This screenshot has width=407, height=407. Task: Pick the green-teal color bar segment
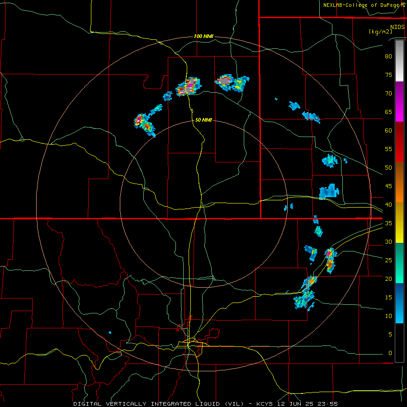point(399,263)
